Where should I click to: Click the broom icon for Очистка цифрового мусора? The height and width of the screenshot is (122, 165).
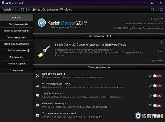pyautogui.click(x=38, y=85)
